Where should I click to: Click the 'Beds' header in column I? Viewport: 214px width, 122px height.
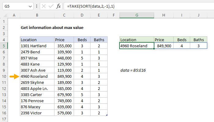tap(182, 40)
